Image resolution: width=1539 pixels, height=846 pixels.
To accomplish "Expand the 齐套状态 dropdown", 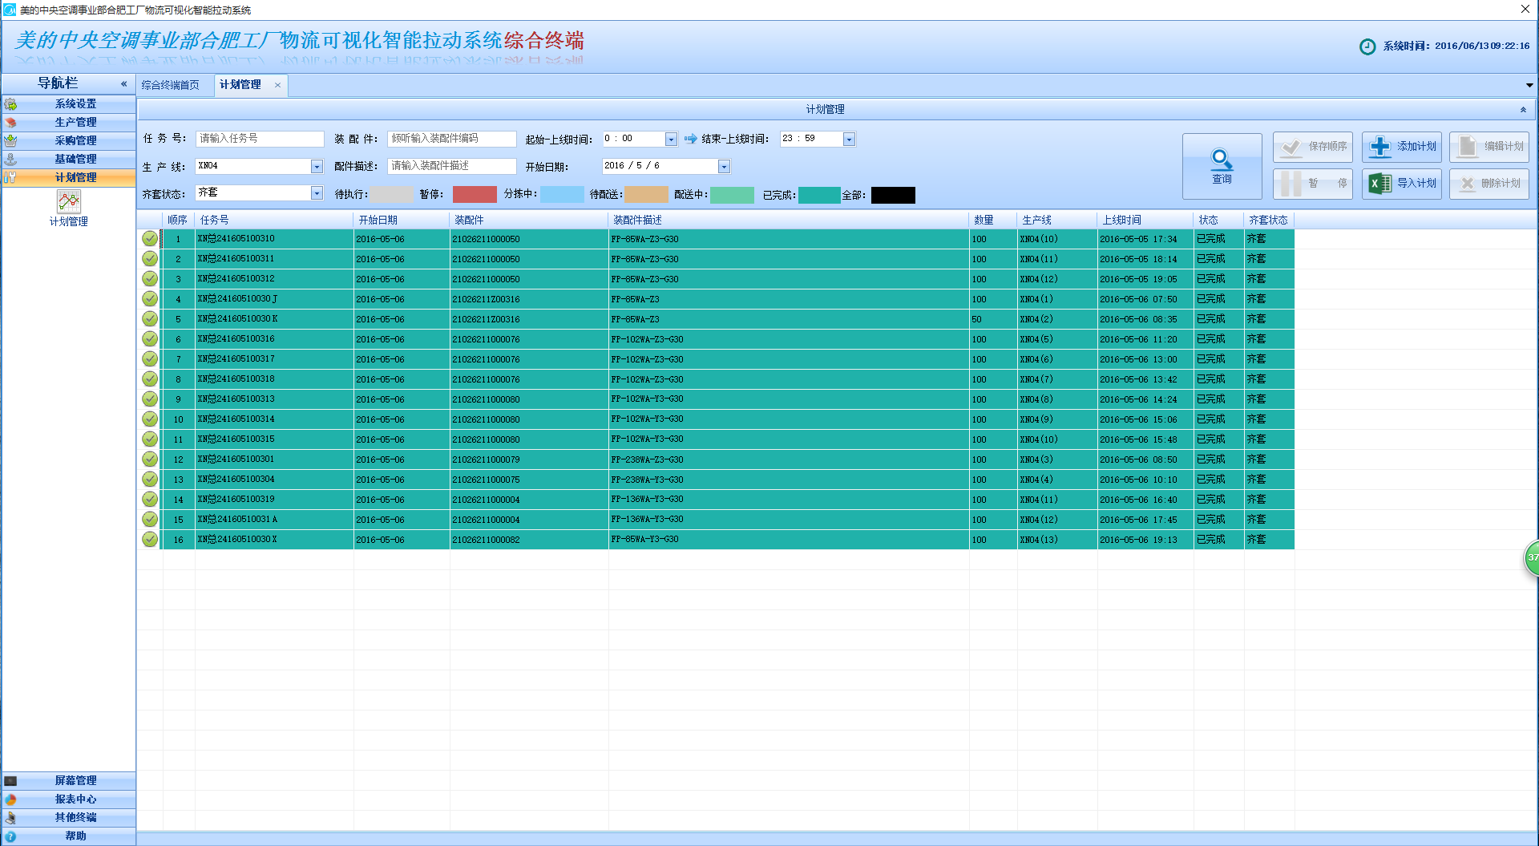I will [x=316, y=192].
